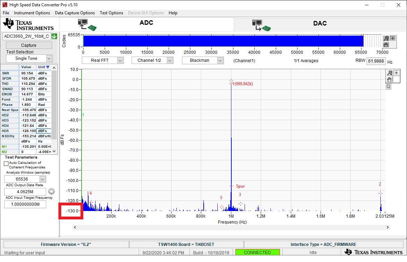
Task: Click the green CONNECTED status indicator
Action: click(x=258, y=252)
